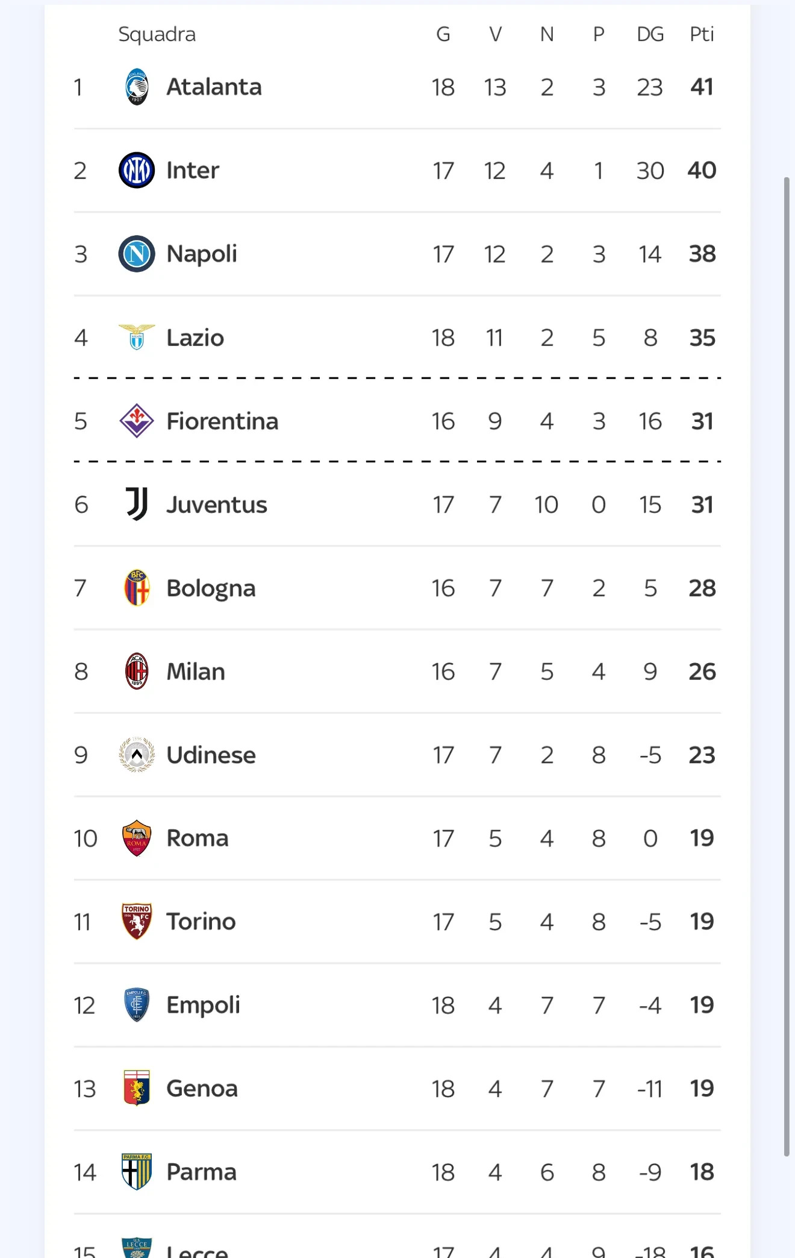The image size is (795, 1258).
Task: Click the Lazio eagle crest
Action: tap(137, 337)
